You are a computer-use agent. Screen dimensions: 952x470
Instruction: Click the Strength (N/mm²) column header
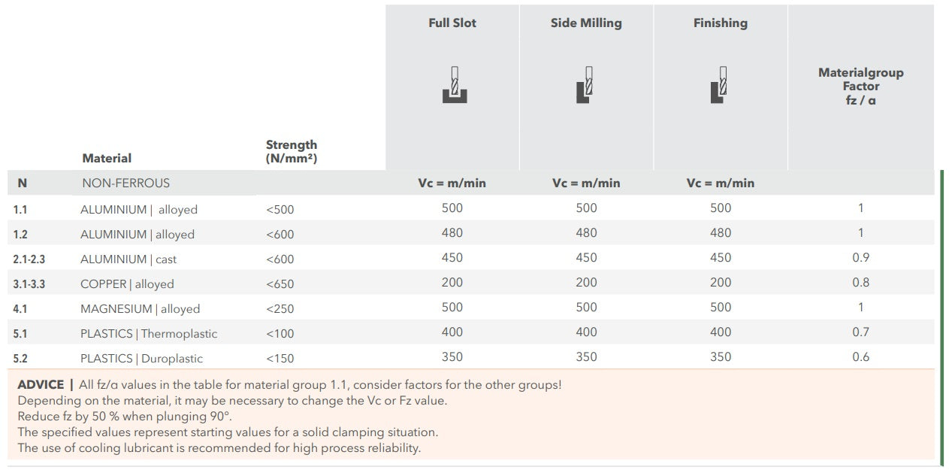292,151
